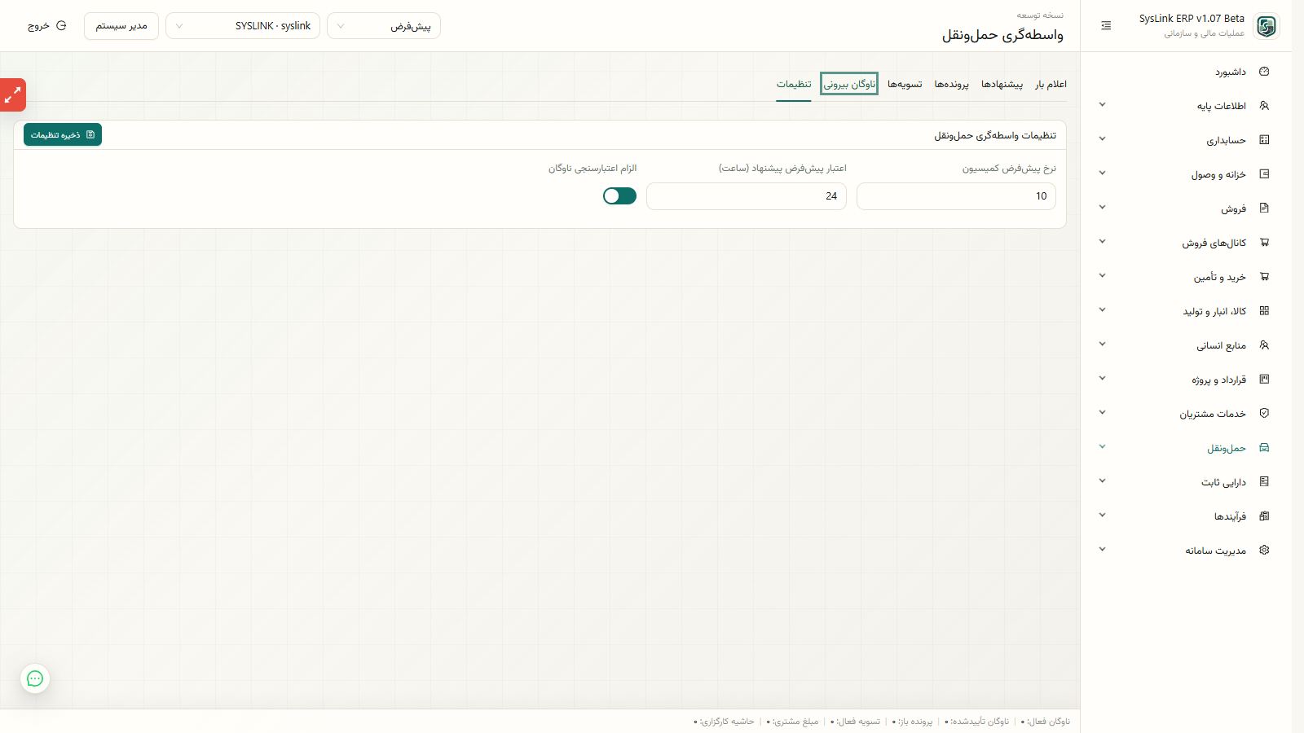Click the منابع انسانی people icon
This screenshot has width=1304, height=733.
[1264, 345]
